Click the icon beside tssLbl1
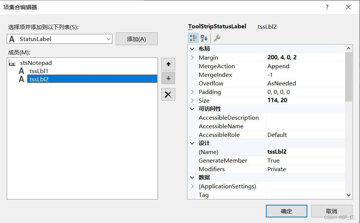This screenshot has height=223, width=360. (22, 71)
